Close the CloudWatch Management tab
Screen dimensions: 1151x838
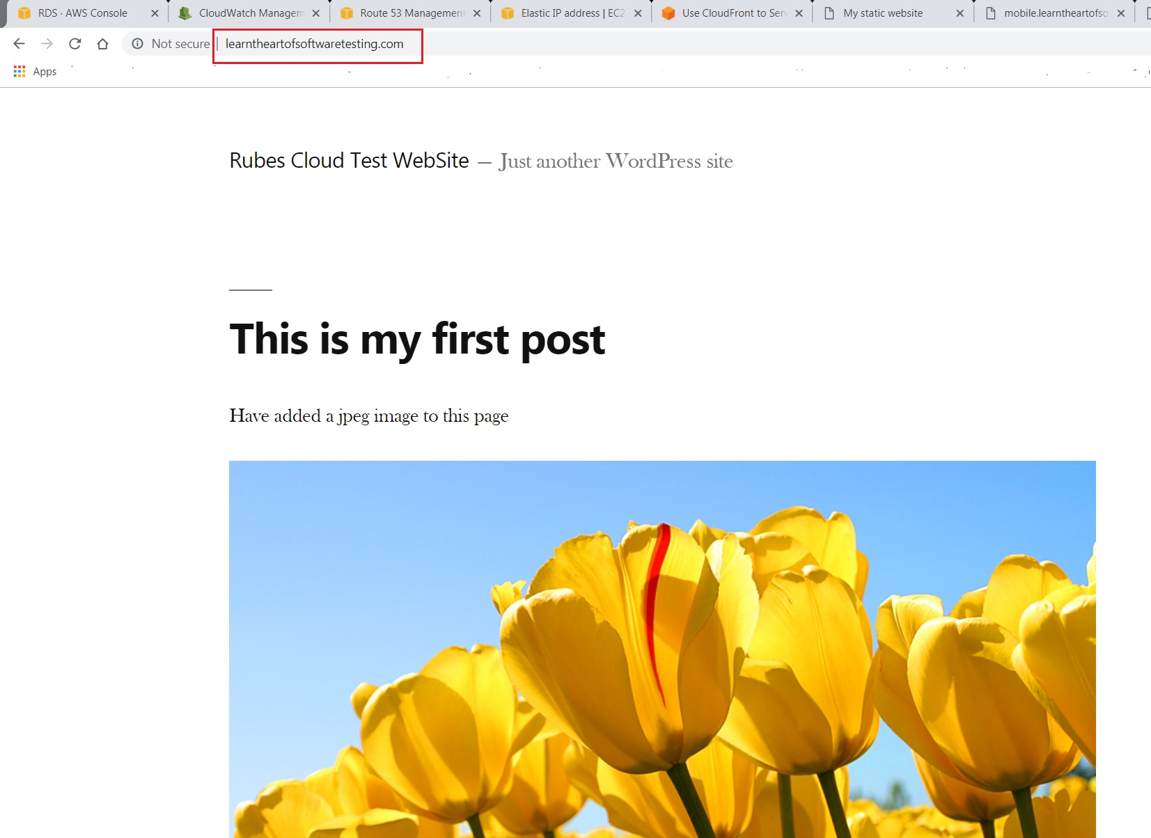click(315, 13)
